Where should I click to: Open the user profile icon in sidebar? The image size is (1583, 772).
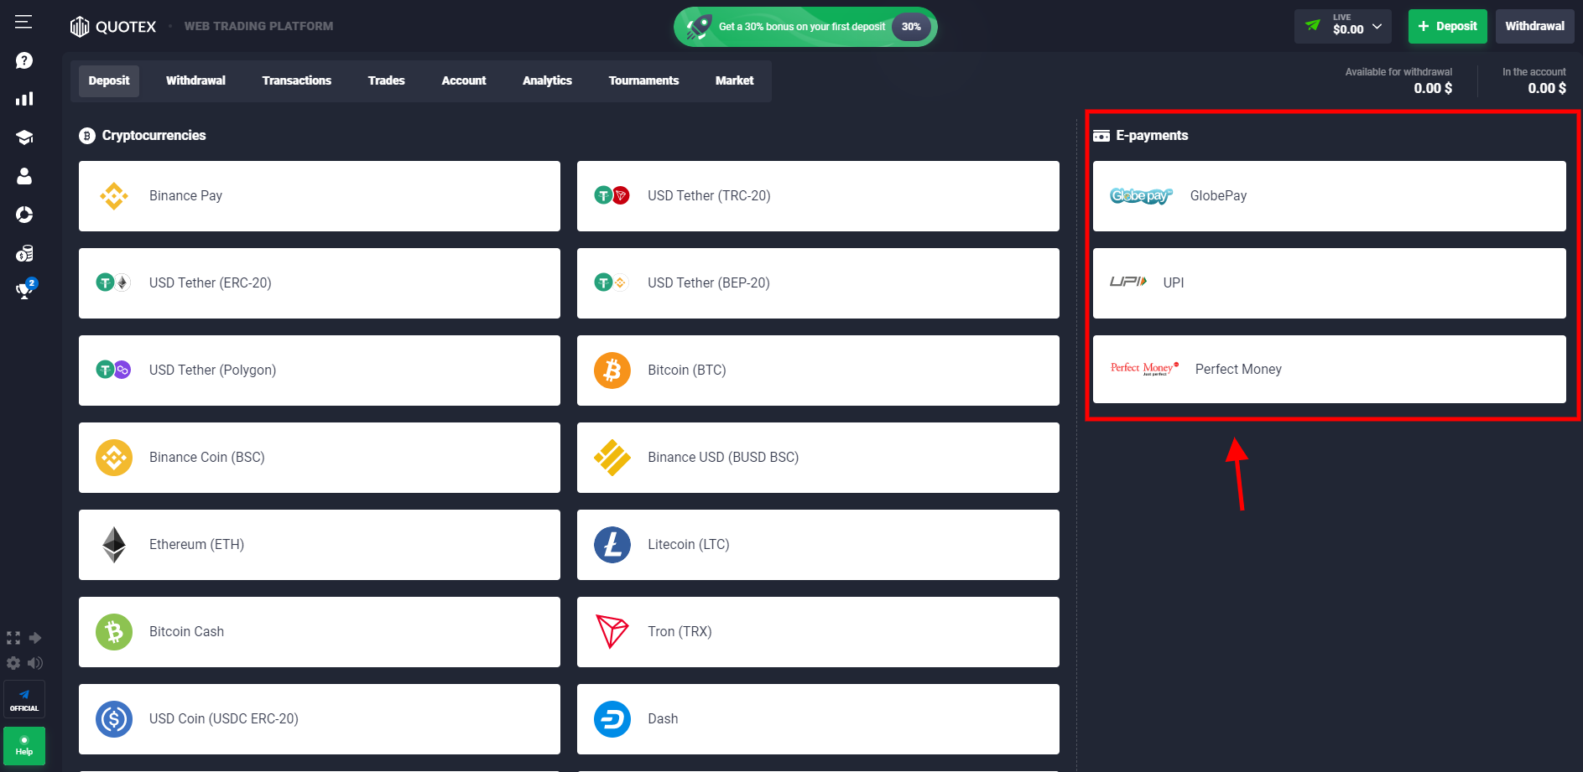(x=24, y=176)
